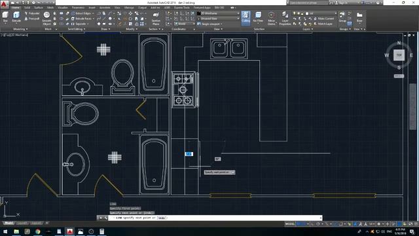Select the Box solid tool

tap(5, 18)
